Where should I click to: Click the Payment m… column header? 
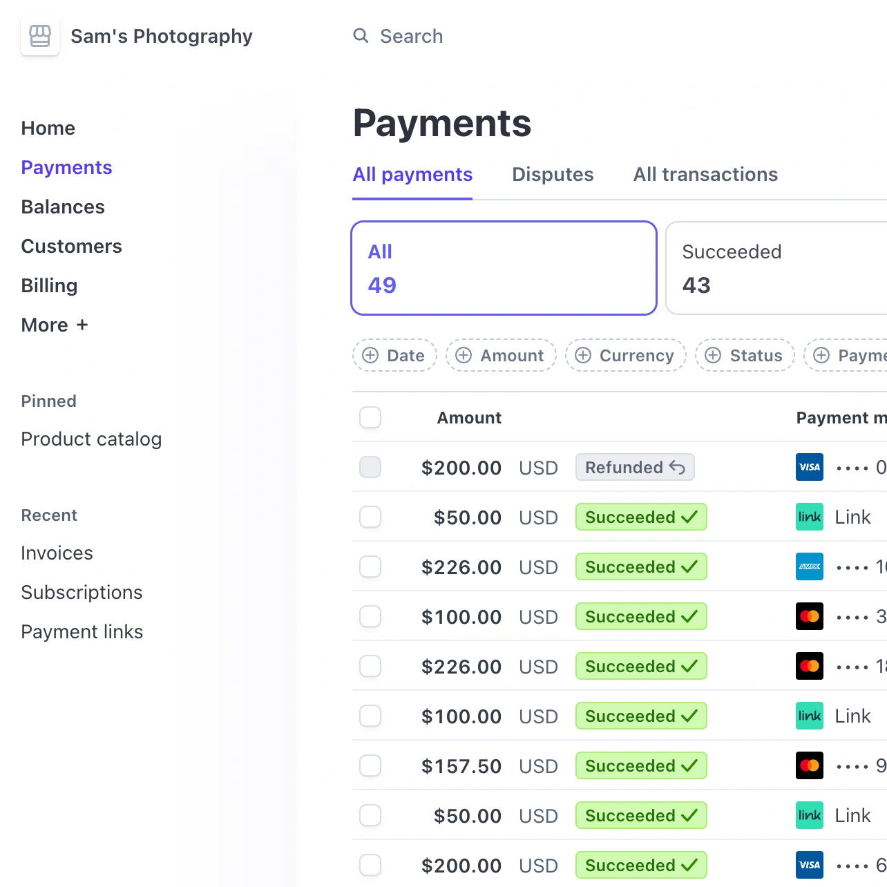pyautogui.click(x=841, y=418)
